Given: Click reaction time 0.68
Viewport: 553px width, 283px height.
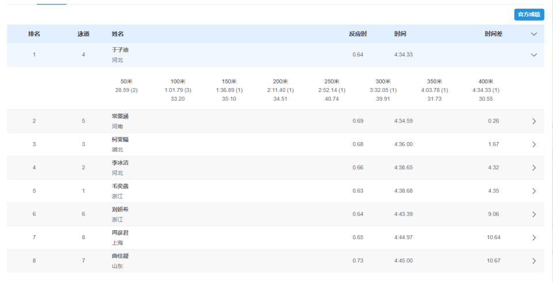Looking at the screenshot, I should (358, 144).
